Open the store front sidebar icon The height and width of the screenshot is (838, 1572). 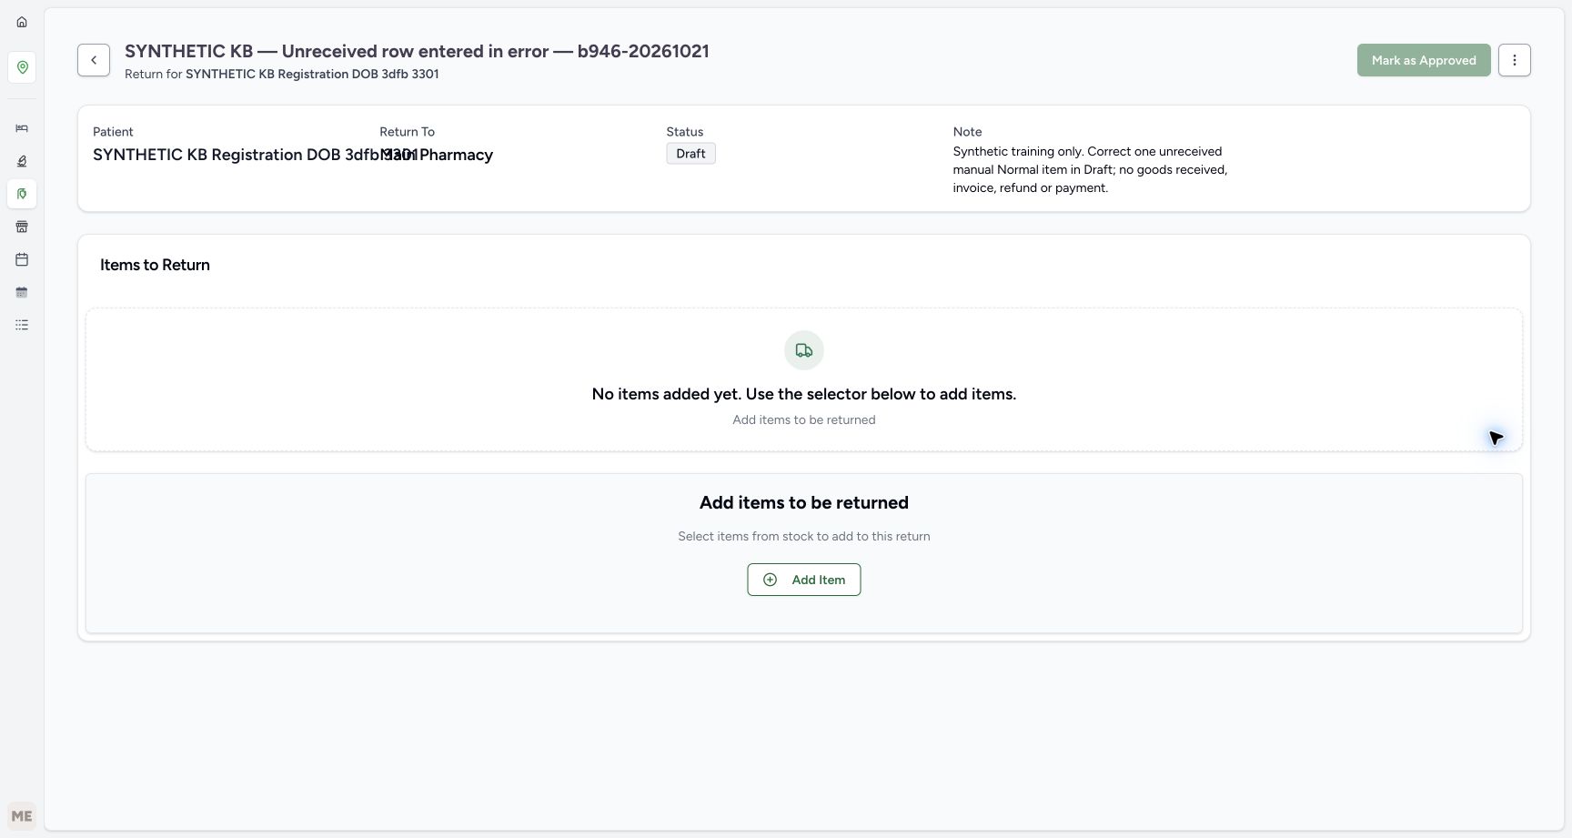(x=22, y=227)
